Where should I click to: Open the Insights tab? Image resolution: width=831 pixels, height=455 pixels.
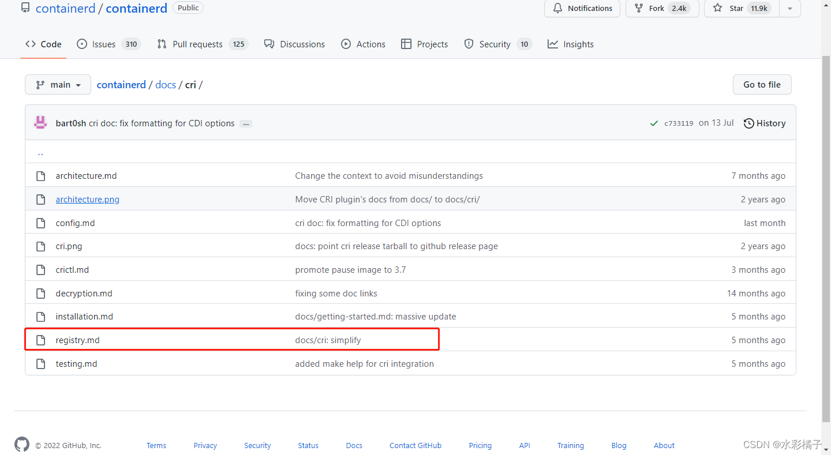[x=571, y=44]
